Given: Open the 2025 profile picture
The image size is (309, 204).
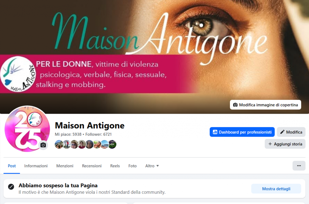Looking at the screenshot, I should point(27,129).
